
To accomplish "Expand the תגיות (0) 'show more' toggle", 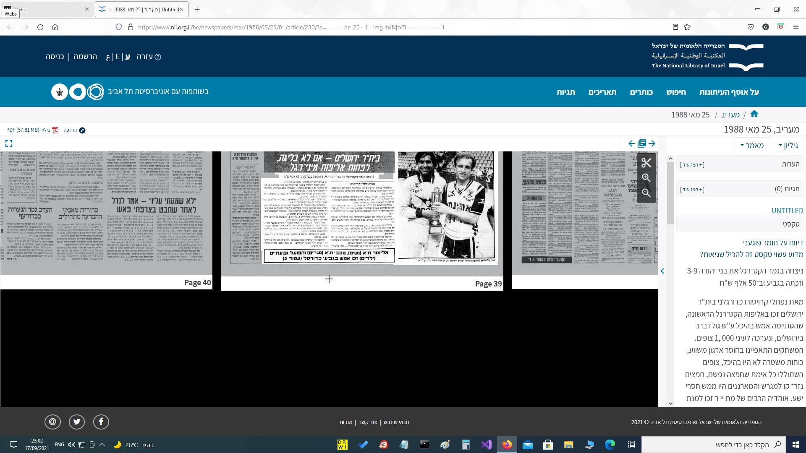I will (x=692, y=190).
